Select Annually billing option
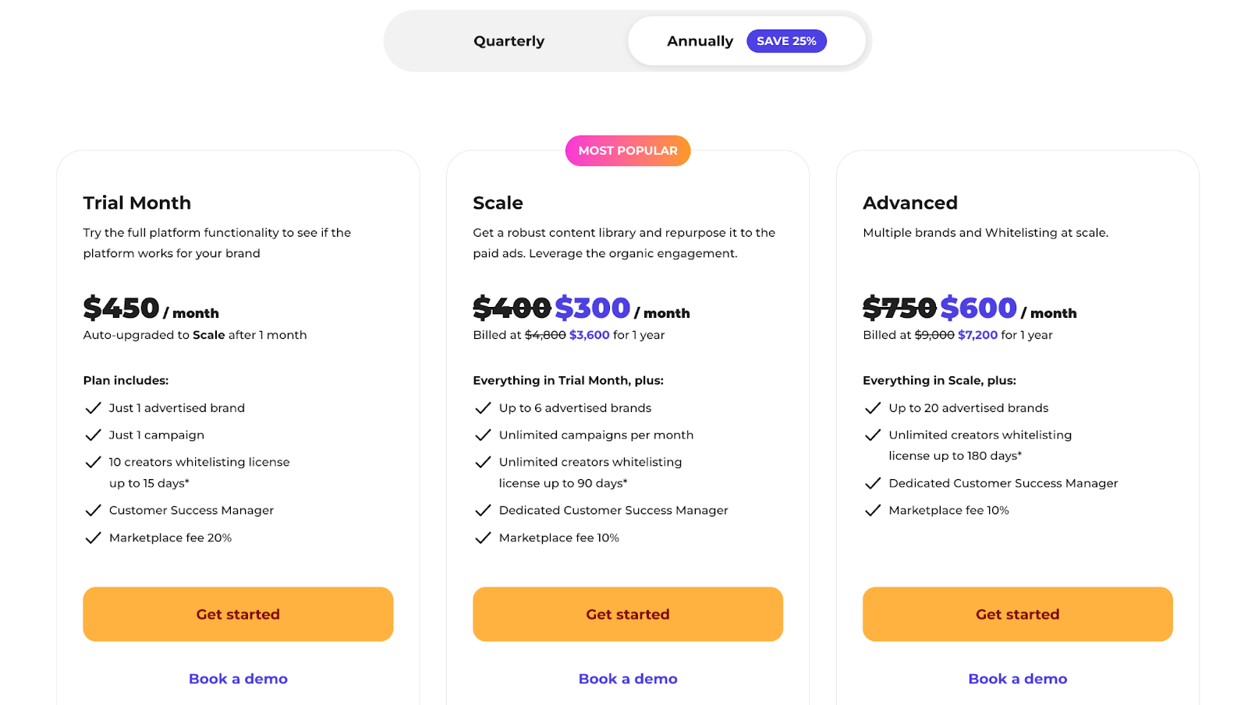This screenshot has width=1248, height=705. (x=700, y=41)
